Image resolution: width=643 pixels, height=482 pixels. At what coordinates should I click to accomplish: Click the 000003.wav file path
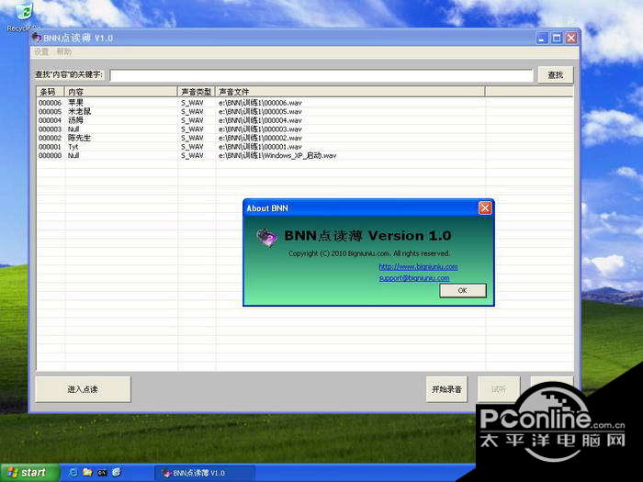click(260, 129)
